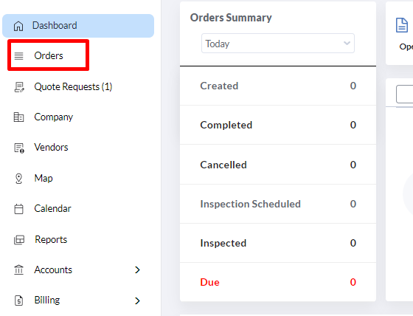Click the Orders list icon
The height and width of the screenshot is (316, 413).
pos(18,56)
